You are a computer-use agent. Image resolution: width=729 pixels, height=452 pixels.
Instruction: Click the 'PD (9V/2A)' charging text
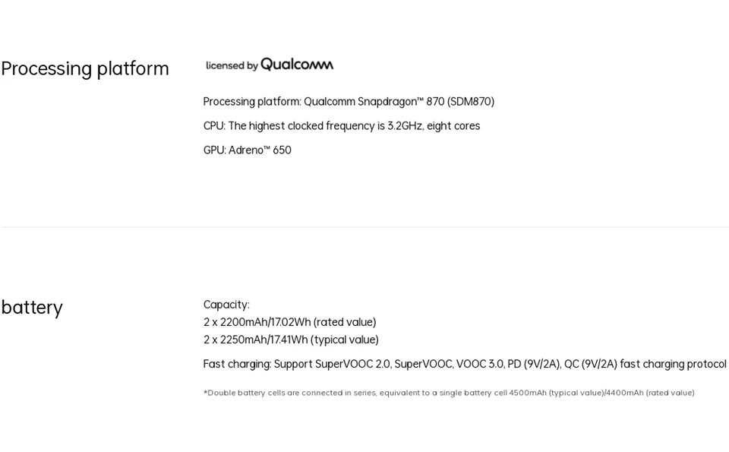coord(534,364)
